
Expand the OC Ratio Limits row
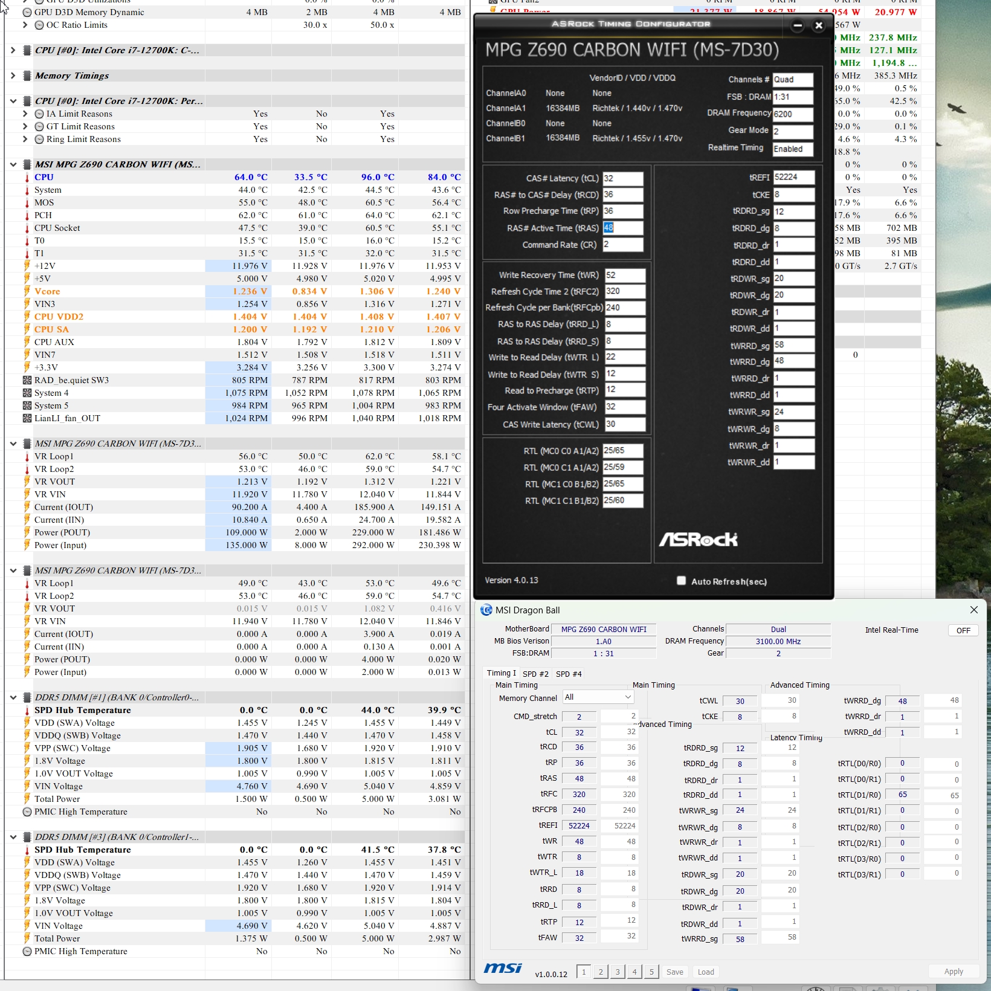coord(25,25)
